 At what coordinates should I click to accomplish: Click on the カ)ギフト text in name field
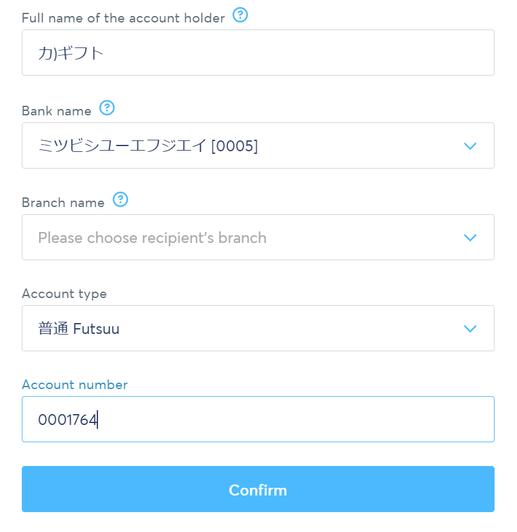tap(70, 53)
